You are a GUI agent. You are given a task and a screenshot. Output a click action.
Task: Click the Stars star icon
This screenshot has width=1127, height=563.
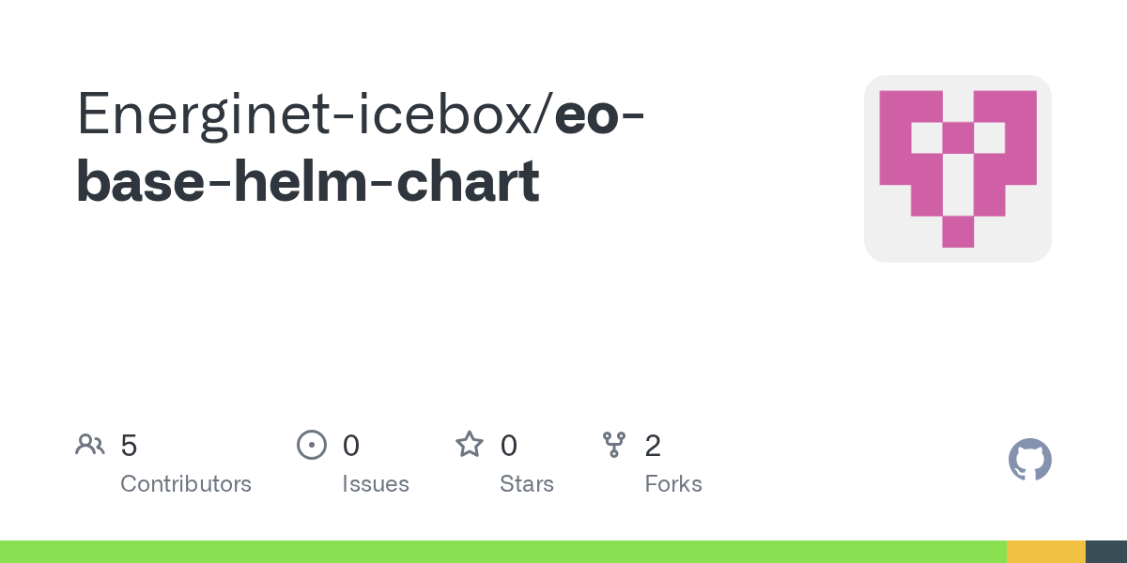click(470, 444)
